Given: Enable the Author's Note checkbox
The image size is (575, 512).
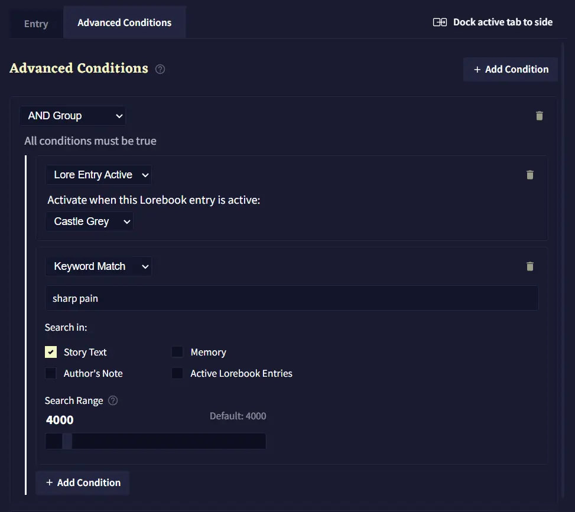Looking at the screenshot, I should pyautogui.click(x=51, y=373).
